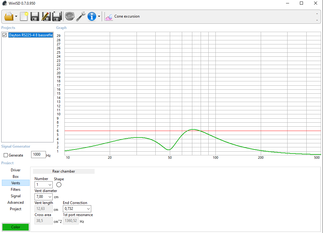Click the Vent length field 12,63
This screenshot has width=323, height=233.
[x=43, y=209]
